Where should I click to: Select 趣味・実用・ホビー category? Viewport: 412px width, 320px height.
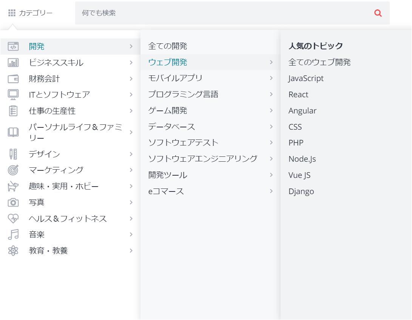[63, 186]
